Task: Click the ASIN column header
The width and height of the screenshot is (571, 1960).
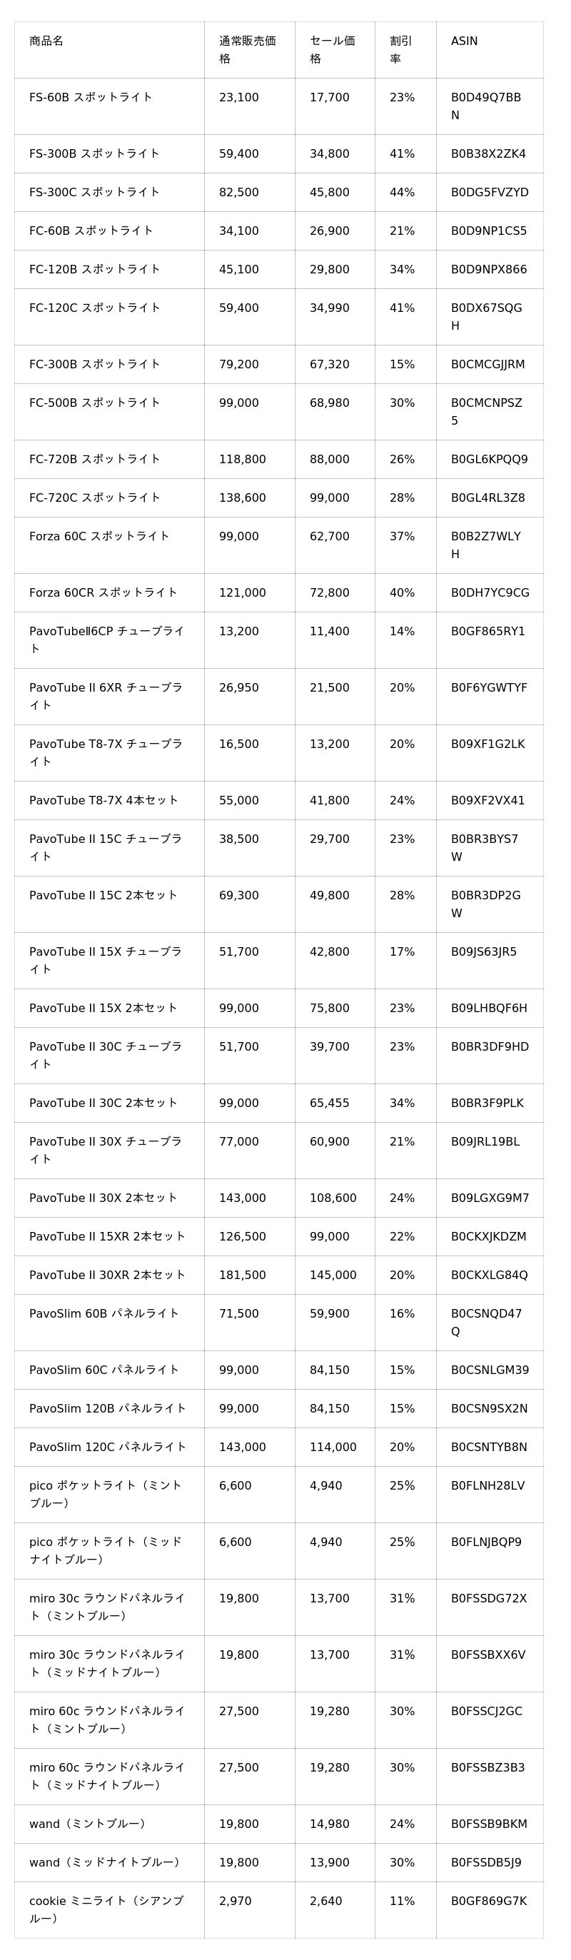Action: point(465,41)
